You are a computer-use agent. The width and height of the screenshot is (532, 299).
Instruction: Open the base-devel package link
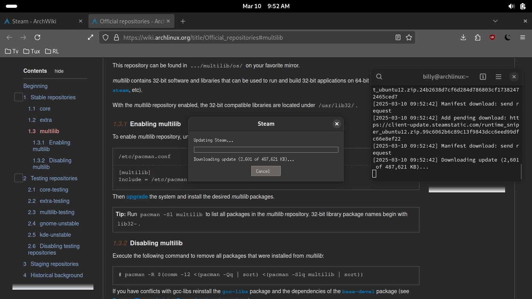(358, 291)
